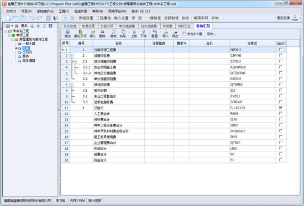Viewport: 304px width, 206px height.
Task: Click the blue expand-box icon in main toolbar
Action: coord(65,18)
